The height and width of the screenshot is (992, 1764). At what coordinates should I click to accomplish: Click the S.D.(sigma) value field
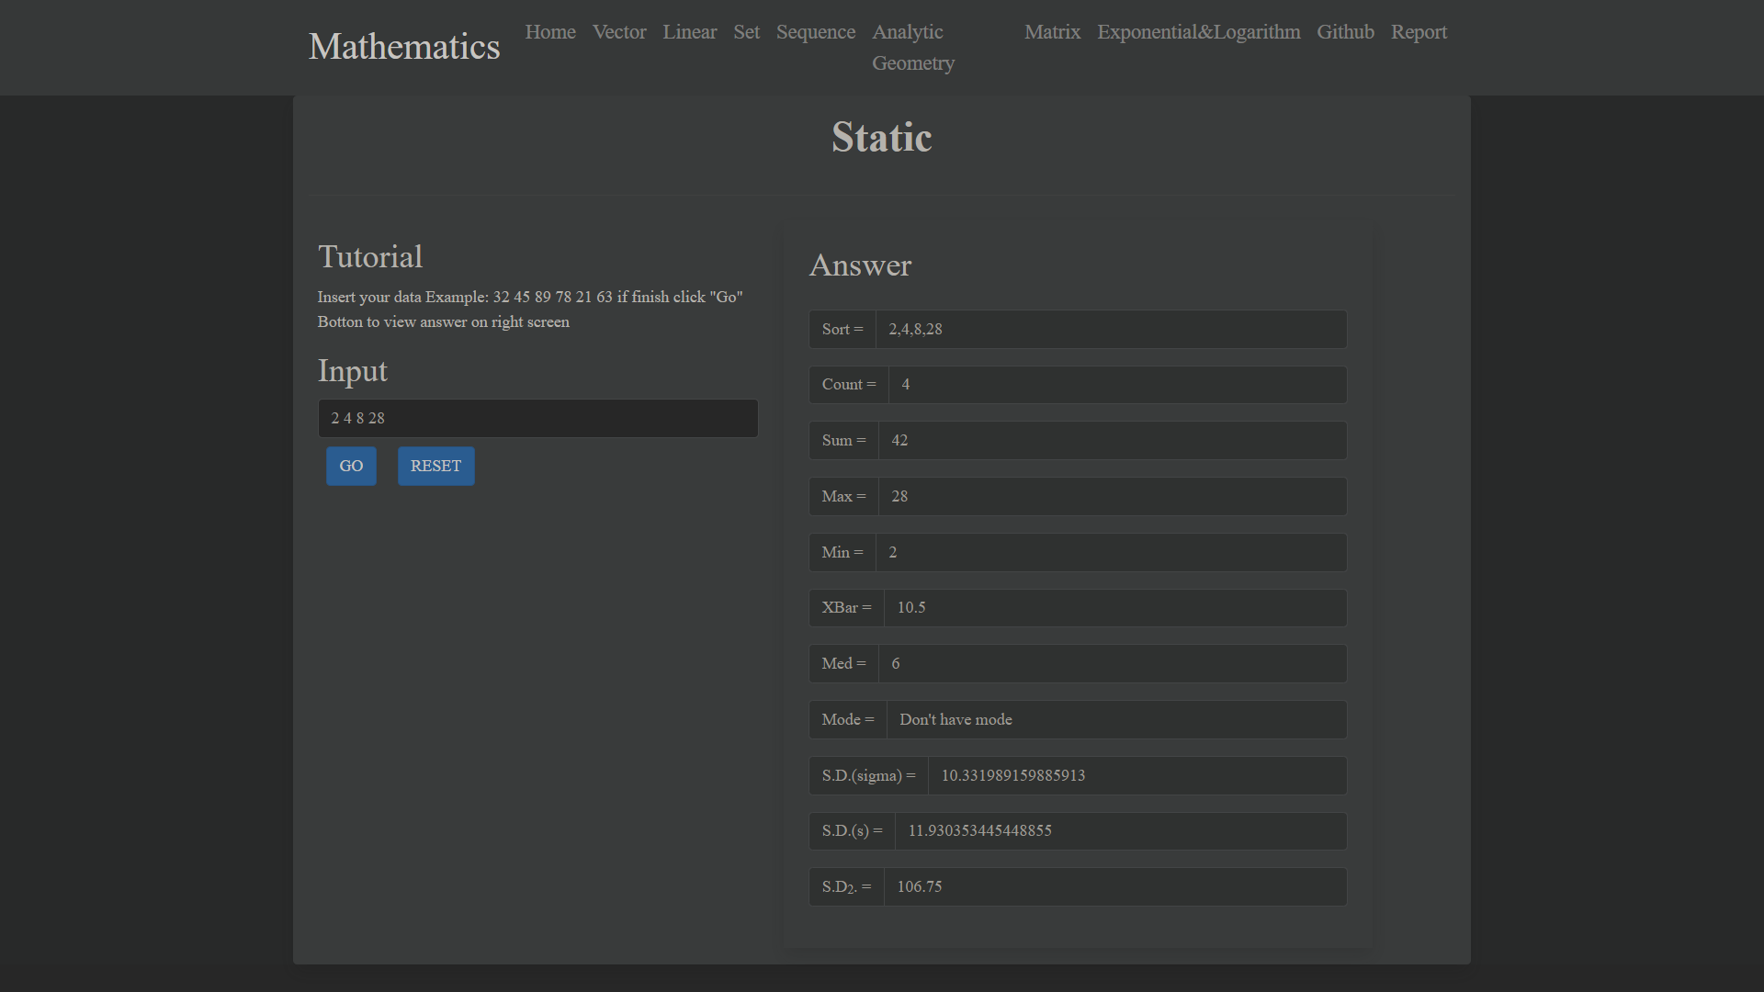pos(1136,775)
